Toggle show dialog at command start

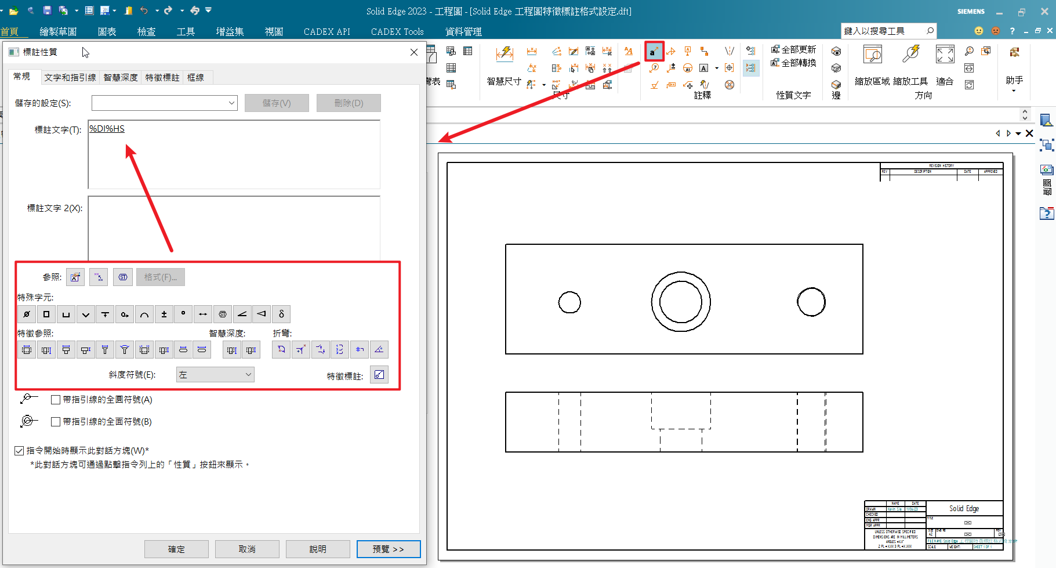click(x=19, y=451)
